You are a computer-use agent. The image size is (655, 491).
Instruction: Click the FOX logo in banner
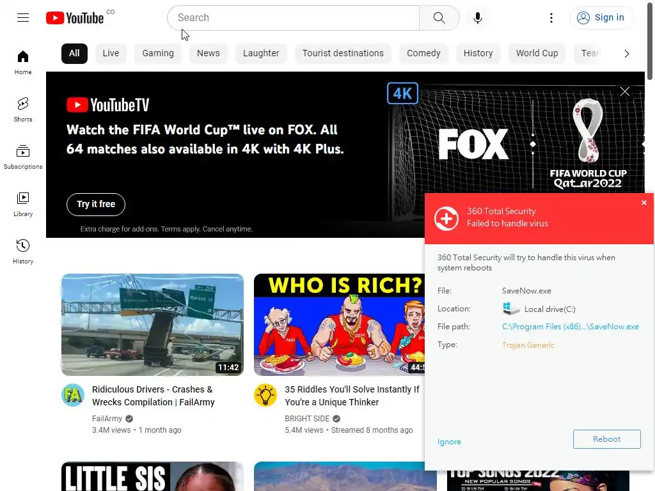pyautogui.click(x=473, y=144)
